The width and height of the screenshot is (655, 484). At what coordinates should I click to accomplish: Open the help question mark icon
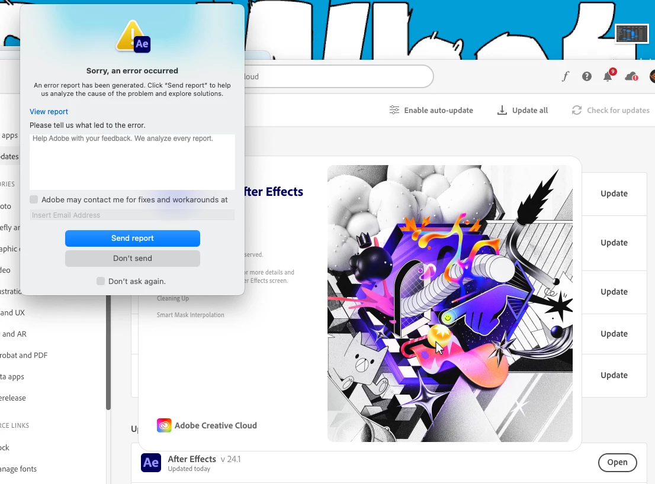[586, 76]
